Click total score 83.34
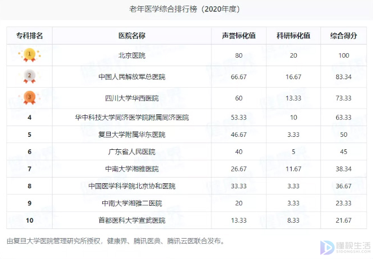Screen dimensions: 373x259 pos(344,77)
